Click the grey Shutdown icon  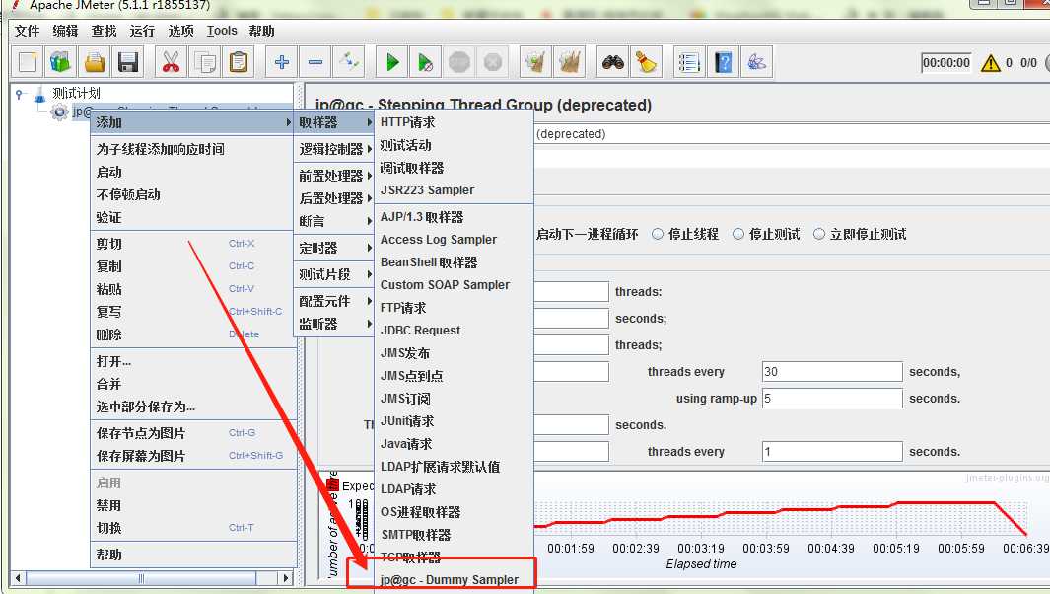(x=493, y=62)
